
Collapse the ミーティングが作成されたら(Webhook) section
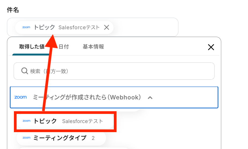(x=87, y=97)
